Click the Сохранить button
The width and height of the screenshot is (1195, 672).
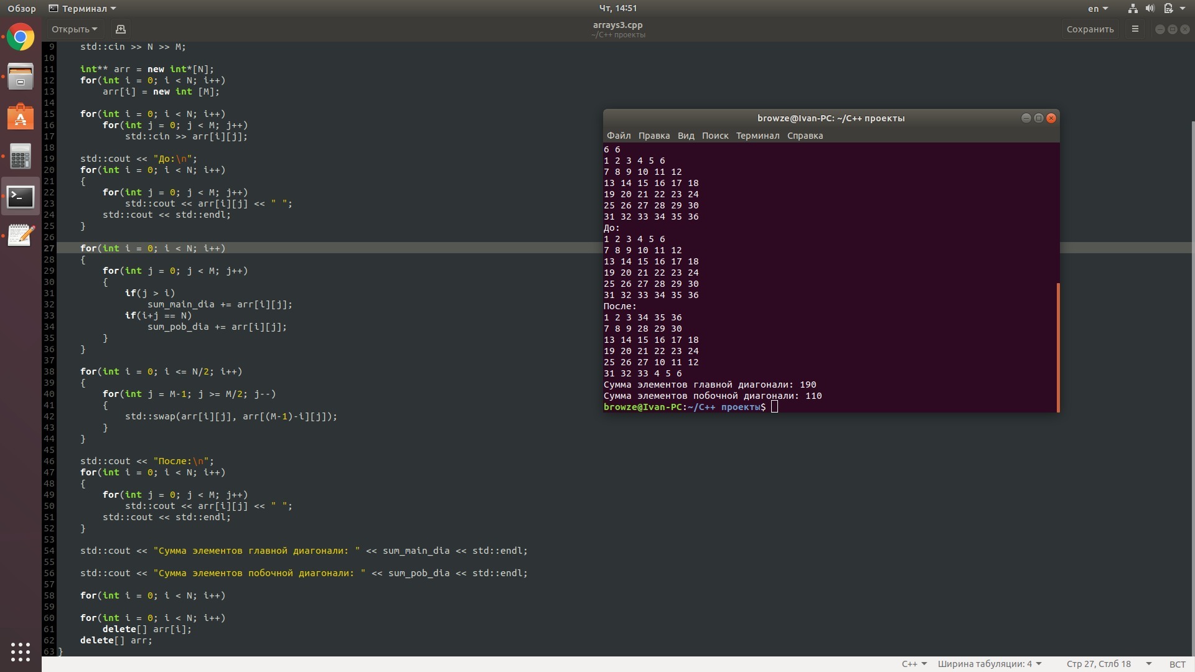(x=1090, y=29)
